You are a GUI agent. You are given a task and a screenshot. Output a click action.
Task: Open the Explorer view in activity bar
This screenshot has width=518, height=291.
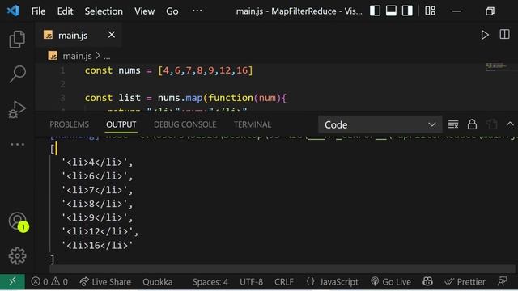click(x=17, y=40)
